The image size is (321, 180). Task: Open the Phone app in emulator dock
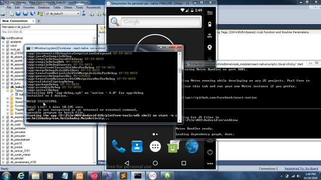[x=118, y=146]
